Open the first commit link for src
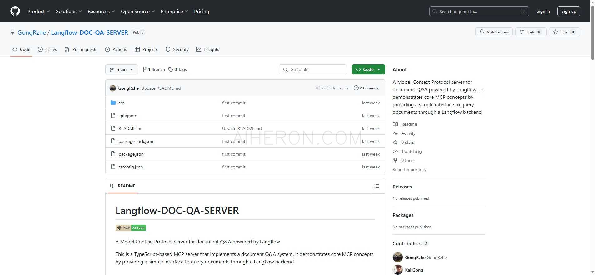The width and height of the screenshot is (595, 275). (234, 103)
